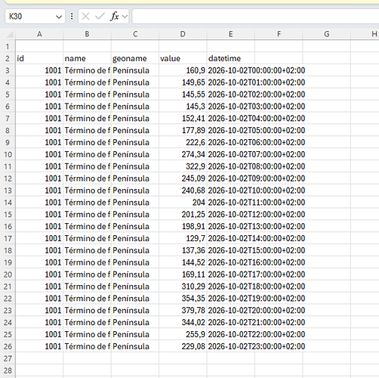Select cell with value 240,68
Screen dimensions: 379x378
tap(183, 191)
